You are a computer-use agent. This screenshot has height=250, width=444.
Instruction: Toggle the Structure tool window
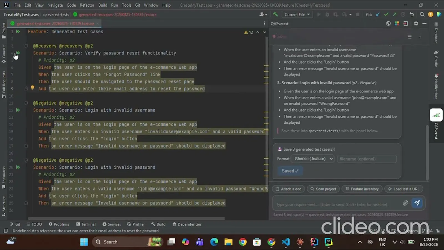pos(4,206)
